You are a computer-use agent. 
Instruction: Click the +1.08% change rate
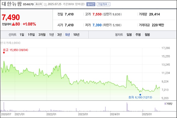click(x=29, y=24)
